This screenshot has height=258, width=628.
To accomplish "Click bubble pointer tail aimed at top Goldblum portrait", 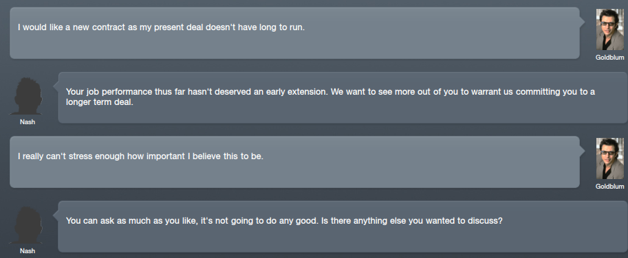I will point(583,22).
